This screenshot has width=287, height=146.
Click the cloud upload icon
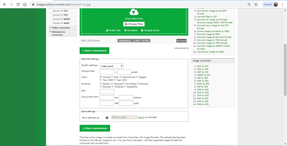click(134, 12)
